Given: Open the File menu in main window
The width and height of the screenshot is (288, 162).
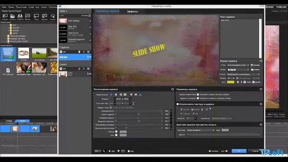Looking at the screenshot, I should [4, 7].
